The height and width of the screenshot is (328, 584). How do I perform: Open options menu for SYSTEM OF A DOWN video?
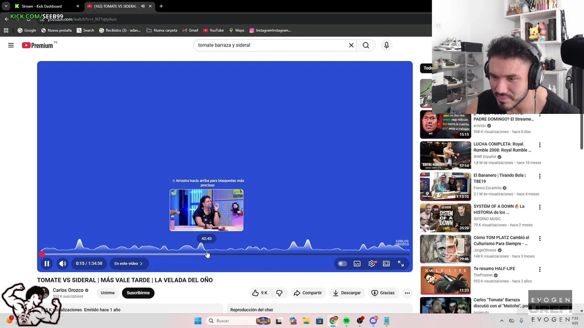(540, 207)
